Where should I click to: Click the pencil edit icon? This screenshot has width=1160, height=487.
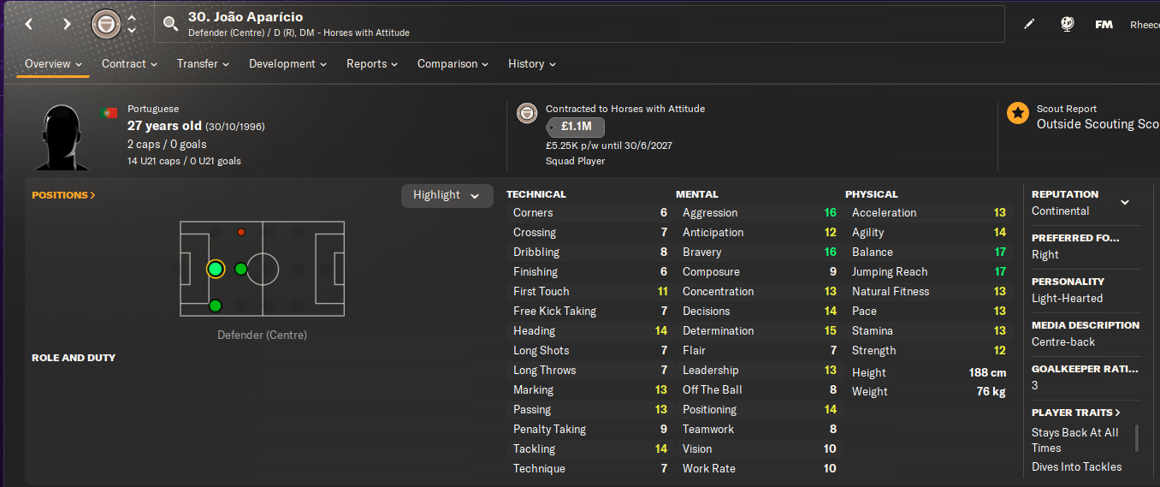1029,24
